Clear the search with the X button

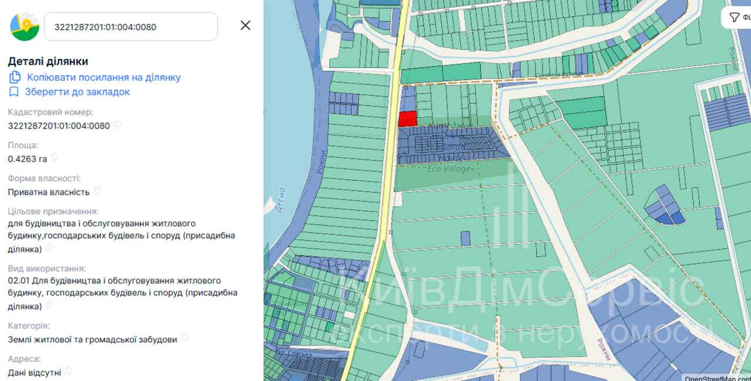click(x=245, y=25)
